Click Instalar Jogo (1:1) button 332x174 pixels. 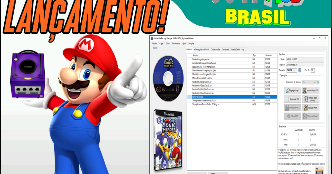pos(311,90)
